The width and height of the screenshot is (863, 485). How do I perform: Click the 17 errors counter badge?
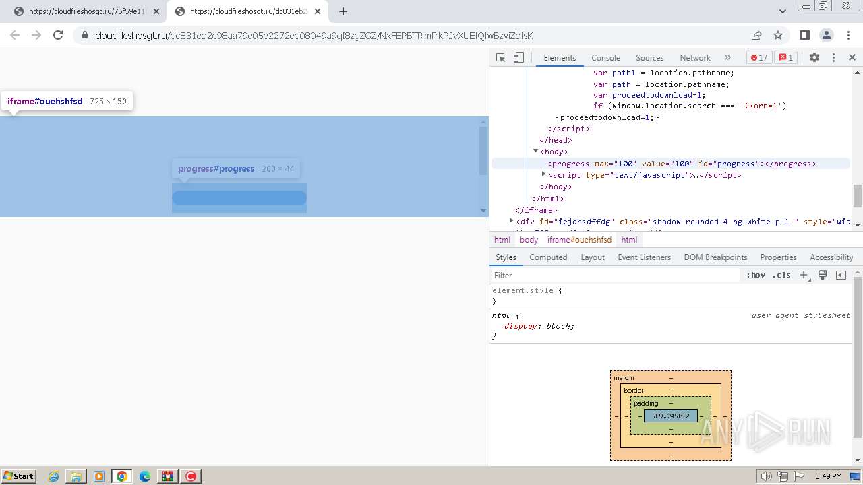[x=759, y=57]
